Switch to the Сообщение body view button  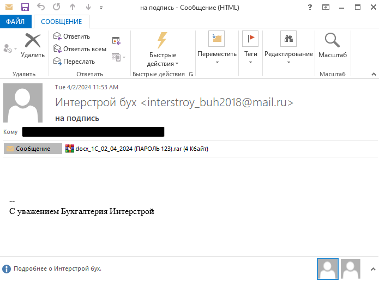[x=32, y=149]
